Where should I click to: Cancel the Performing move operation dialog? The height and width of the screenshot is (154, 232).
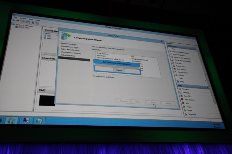[x=119, y=70]
